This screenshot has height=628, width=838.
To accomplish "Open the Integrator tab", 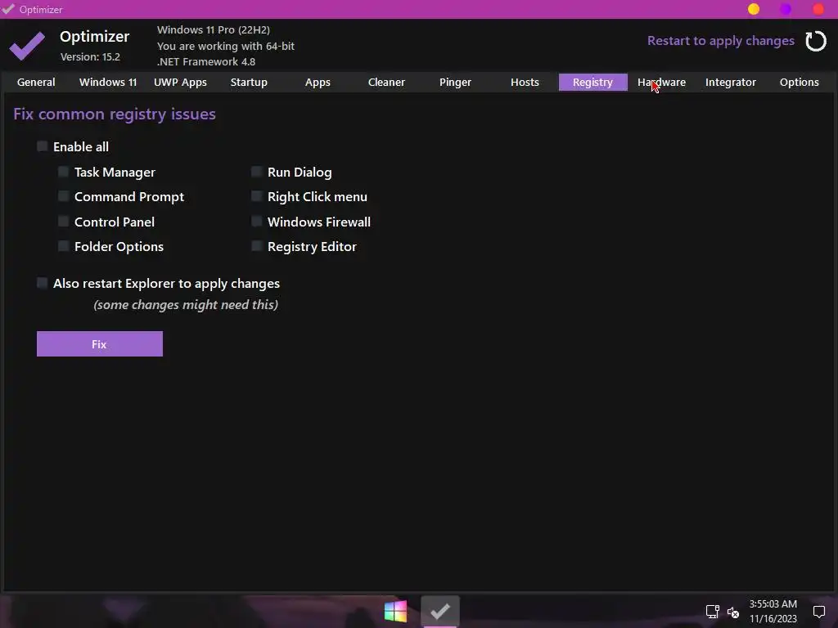I will click(x=731, y=83).
